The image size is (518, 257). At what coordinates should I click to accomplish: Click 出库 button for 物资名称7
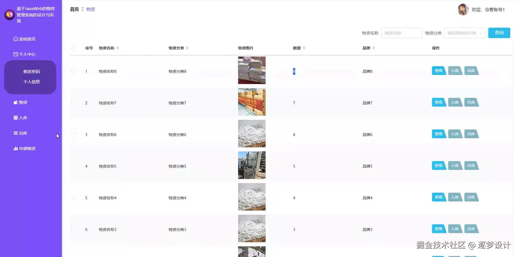coord(471,103)
